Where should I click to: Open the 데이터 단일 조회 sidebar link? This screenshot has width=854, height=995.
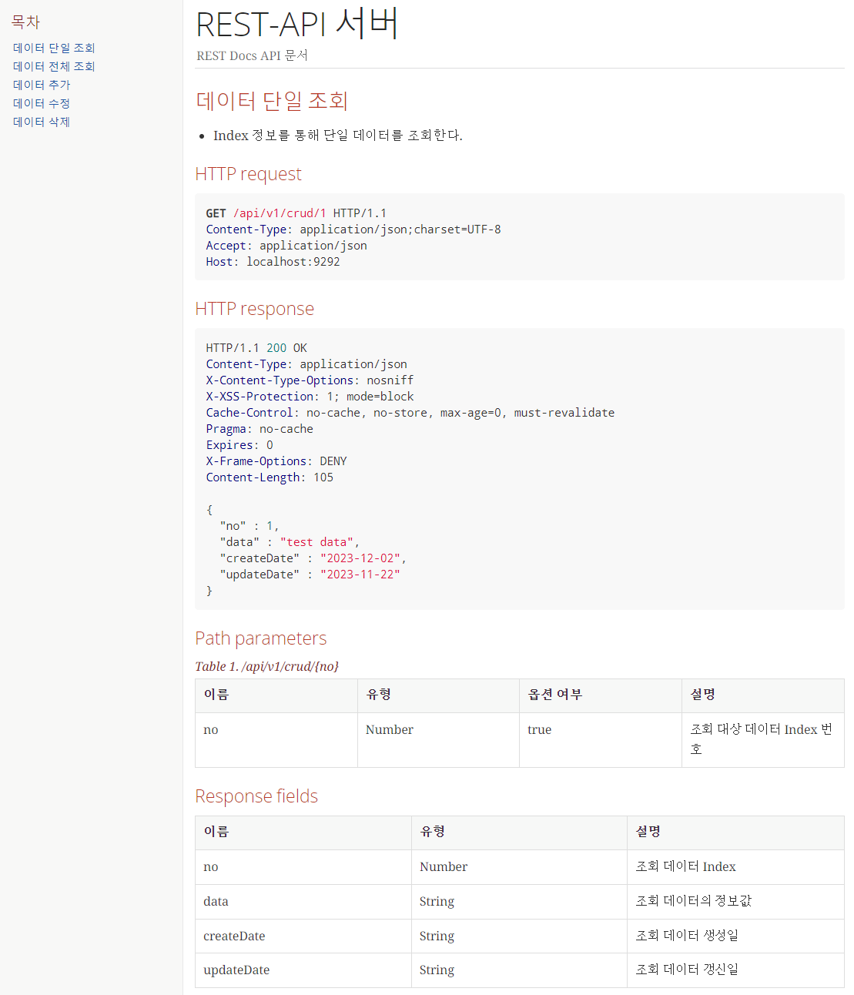click(54, 48)
